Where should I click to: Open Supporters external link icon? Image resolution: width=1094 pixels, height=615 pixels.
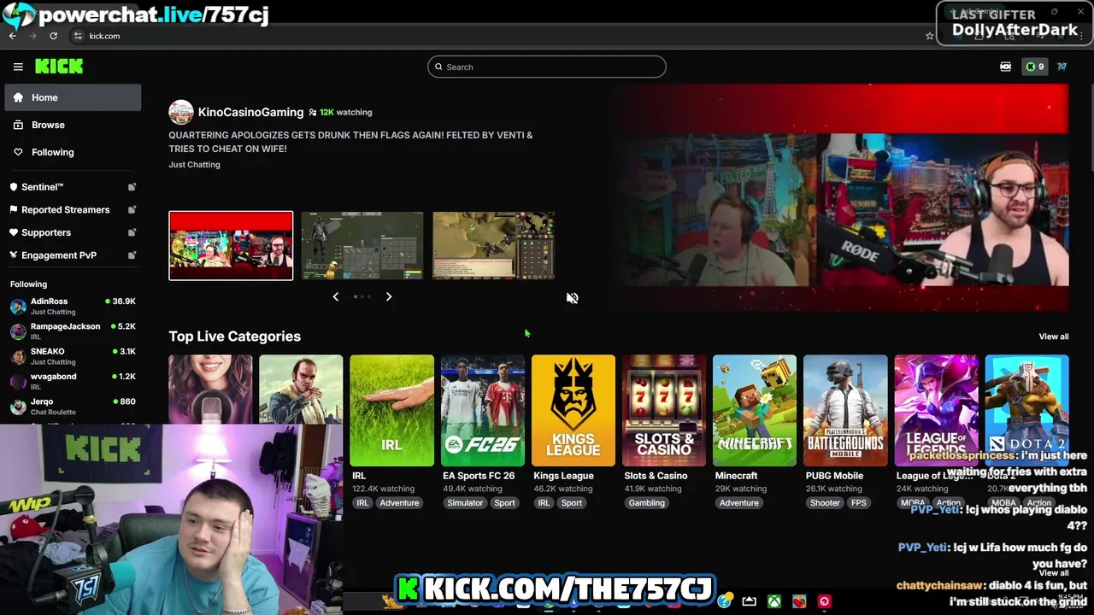click(x=132, y=232)
